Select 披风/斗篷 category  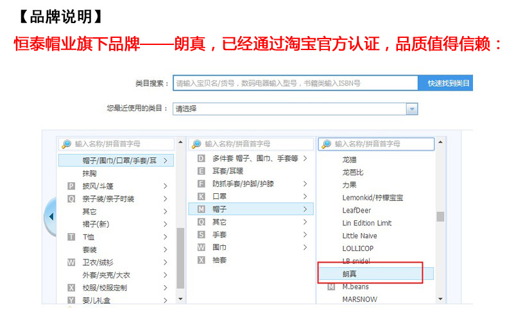tap(98, 186)
